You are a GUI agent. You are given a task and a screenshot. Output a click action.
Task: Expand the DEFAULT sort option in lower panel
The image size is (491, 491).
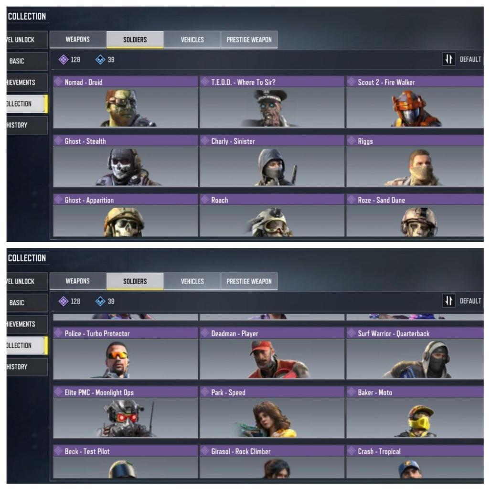(470, 301)
